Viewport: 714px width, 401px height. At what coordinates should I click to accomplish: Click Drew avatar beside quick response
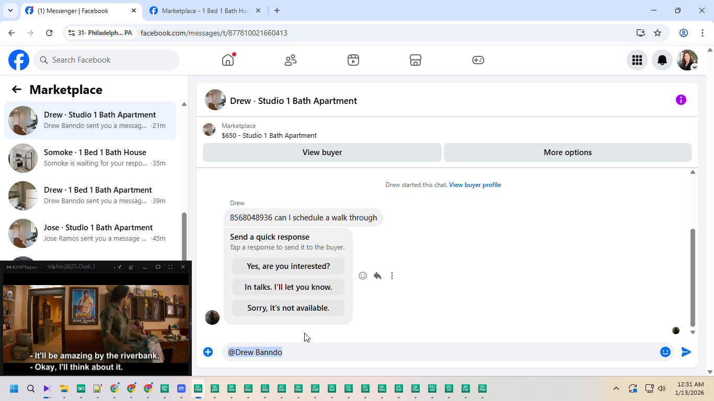coord(212,317)
